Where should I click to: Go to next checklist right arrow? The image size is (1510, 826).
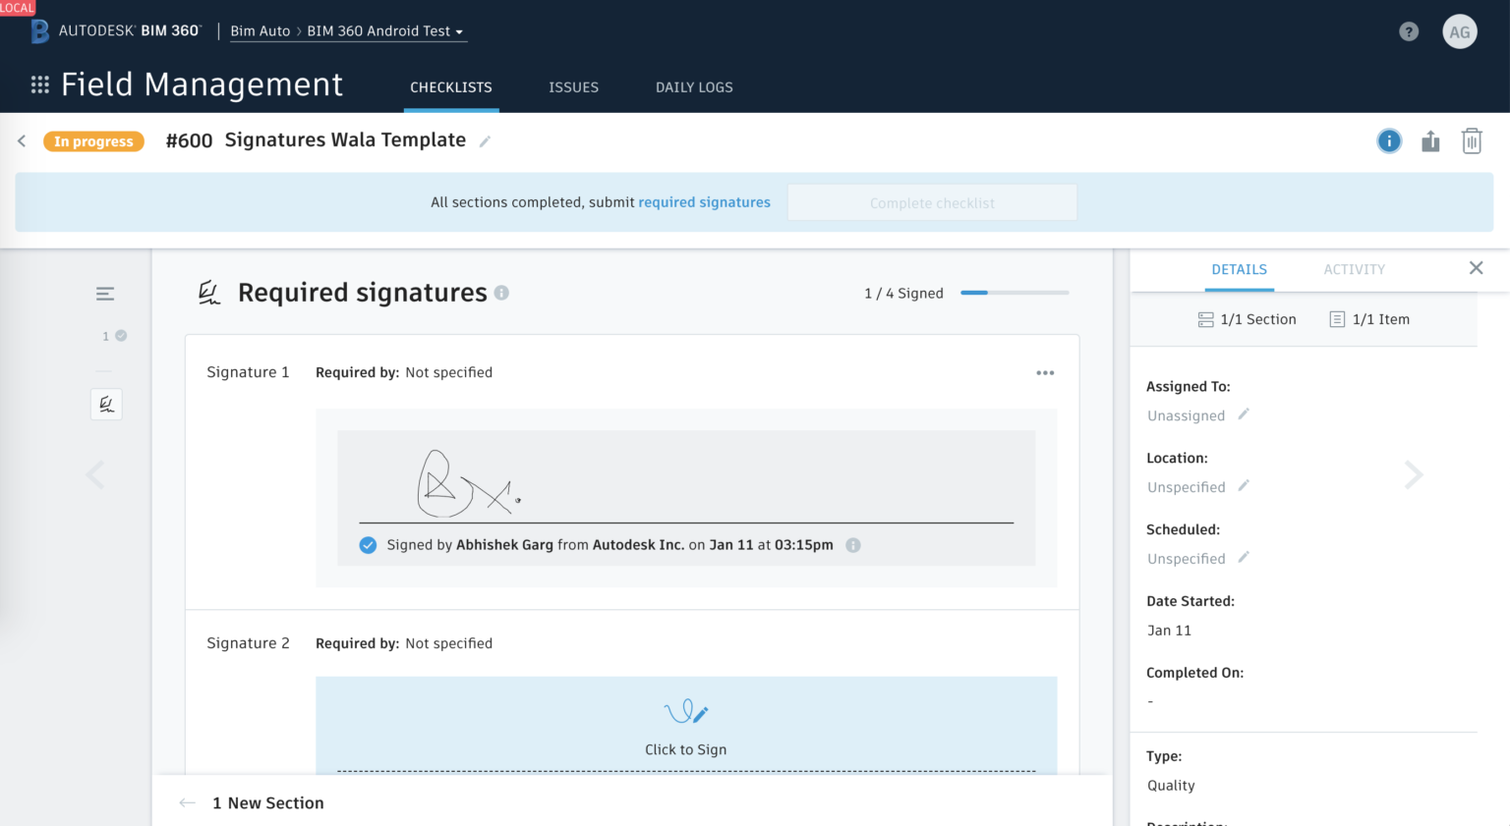pyautogui.click(x=1414, y=475)
